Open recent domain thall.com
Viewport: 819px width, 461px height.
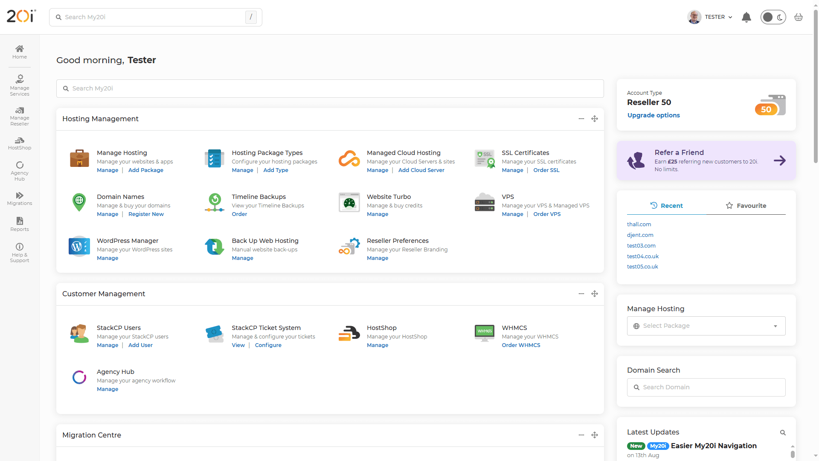[639, 224]
